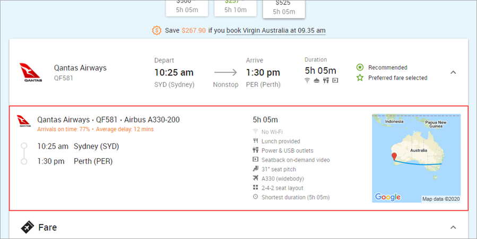Click the Nonstop label under the arrow

click(226, 84)
